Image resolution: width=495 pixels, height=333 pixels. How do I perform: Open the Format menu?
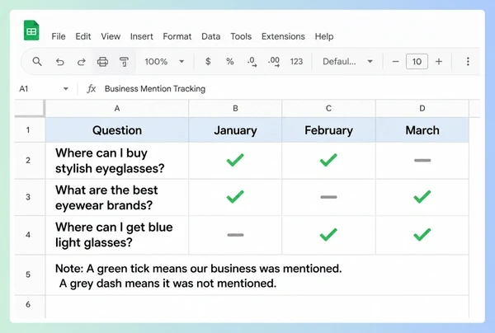click(x=177, y=36)
